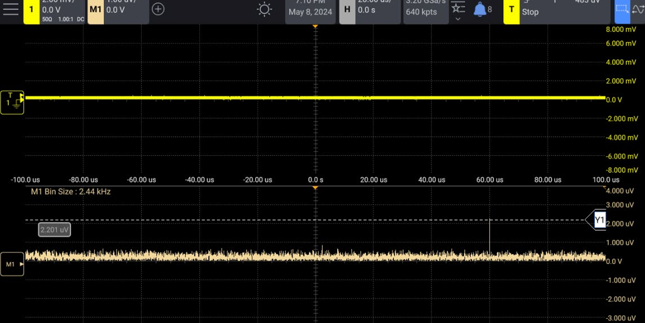Open the hamburger main menu
The image size is (645, 323).
click(11, 9)
